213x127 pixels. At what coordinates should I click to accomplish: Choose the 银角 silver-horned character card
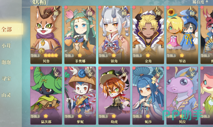tap(114, 35)
